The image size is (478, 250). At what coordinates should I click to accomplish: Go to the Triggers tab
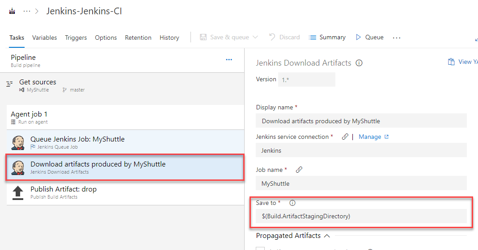tap(76, 37)
